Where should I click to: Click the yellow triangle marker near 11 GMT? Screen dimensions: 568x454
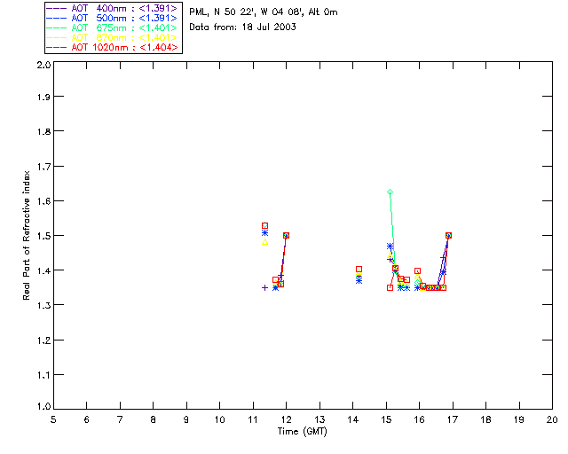[264, 241]
